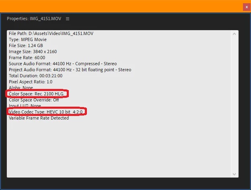Click the Variable Frame Rate Detected line

pyautogui.click(x=39, y=118)
